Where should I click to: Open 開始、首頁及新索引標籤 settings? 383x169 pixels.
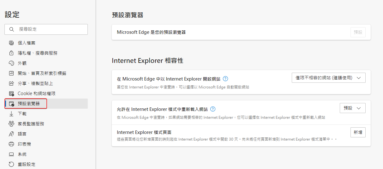[x=46, y=73]
